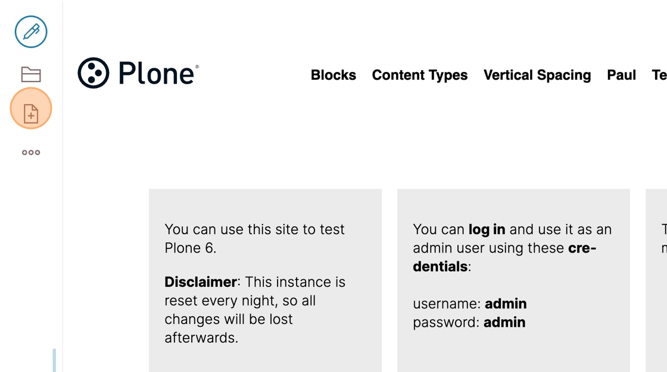Open the Paul navigation link
The width and height of the screenshot is (667, 372).
pos(621,75)
